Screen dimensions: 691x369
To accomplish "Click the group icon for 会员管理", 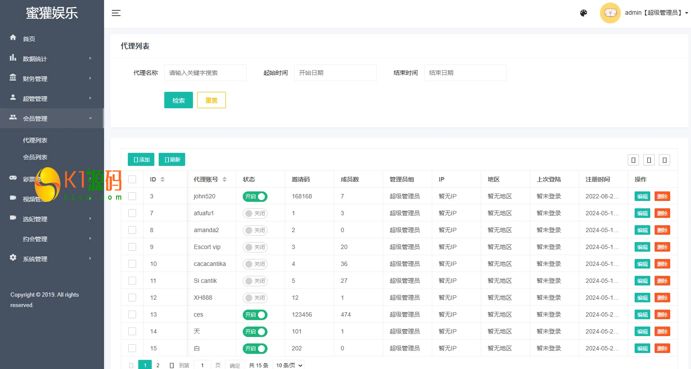I will (x=13, y=117).
